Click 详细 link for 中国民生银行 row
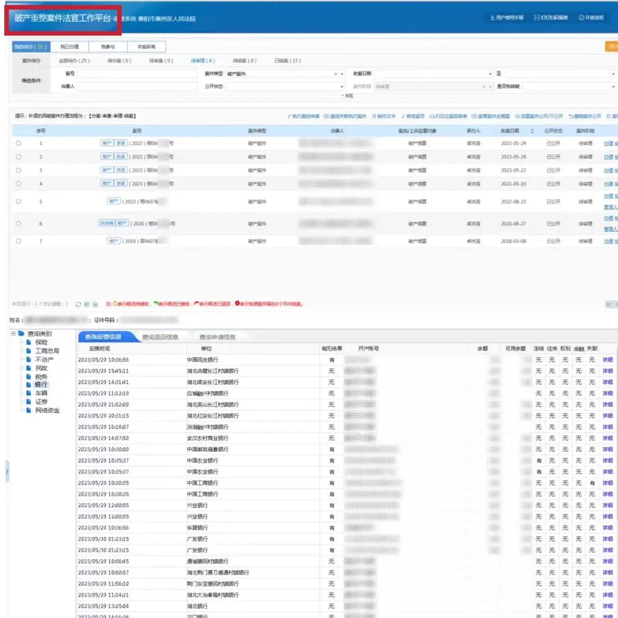The image size is (618, 618). pos(607,360)
